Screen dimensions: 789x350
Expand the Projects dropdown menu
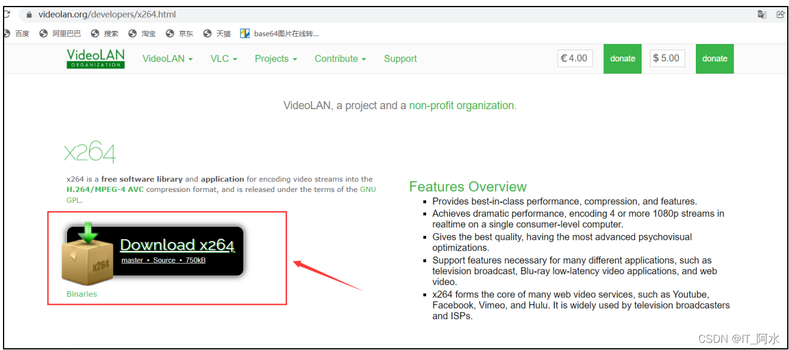pos(276,58)
